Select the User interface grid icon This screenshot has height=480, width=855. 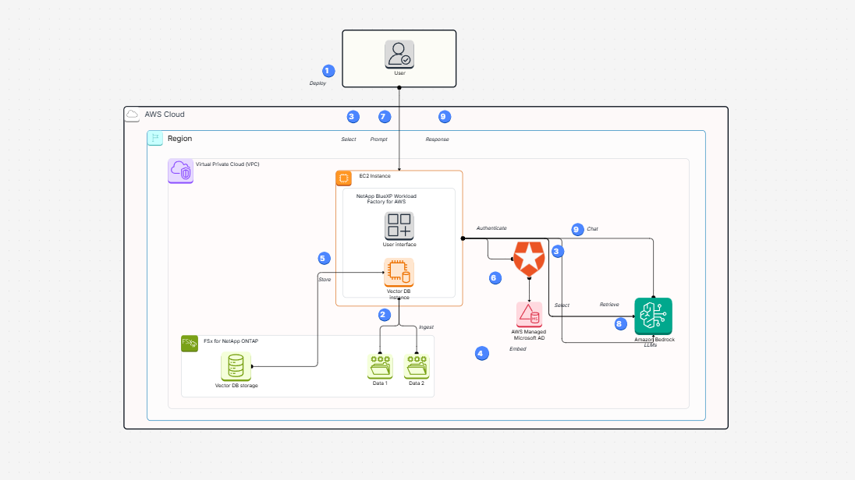(399, 225)
